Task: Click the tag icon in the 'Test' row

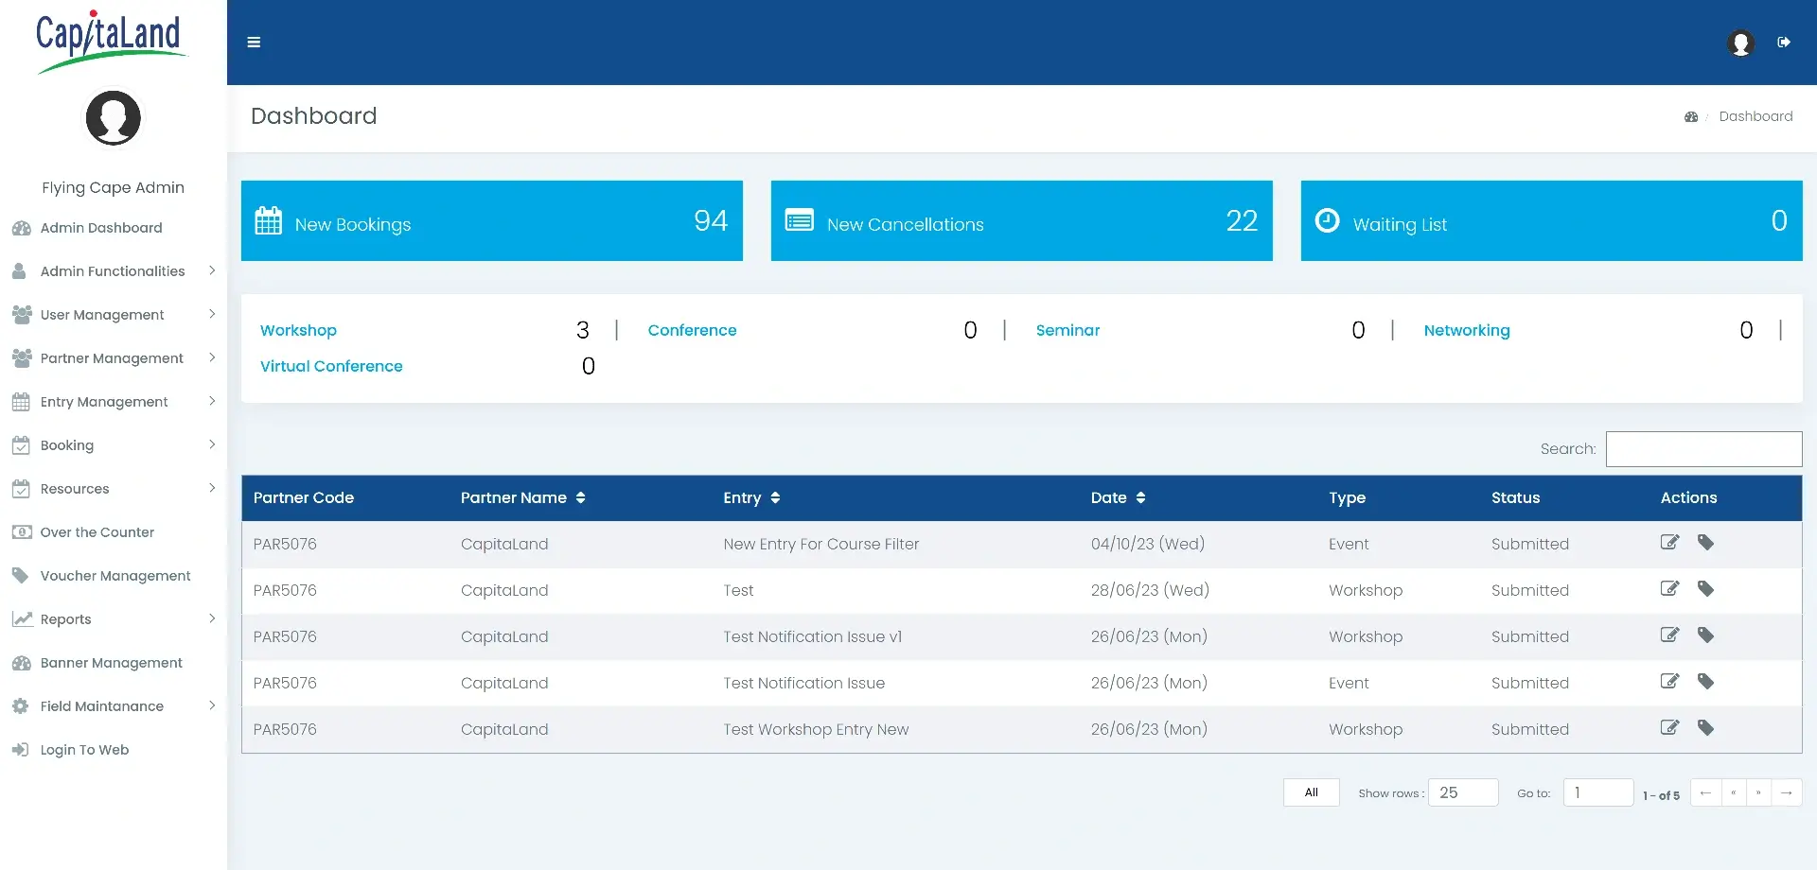Action: coord(1705,589)
